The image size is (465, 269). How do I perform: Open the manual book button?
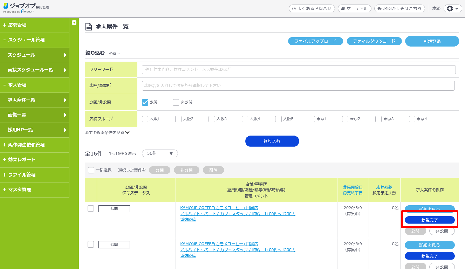pyautogui.click(x=354, y=9)
